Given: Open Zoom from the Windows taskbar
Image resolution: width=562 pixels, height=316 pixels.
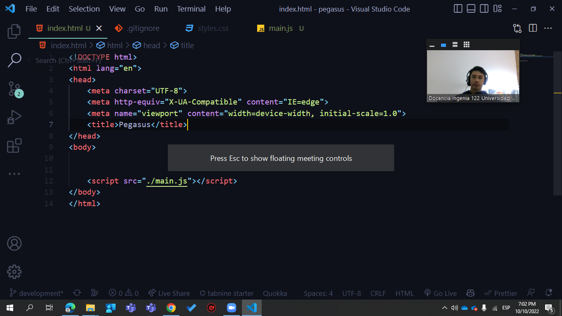Looking at the screenshot, I should click(x=231, y=307).
